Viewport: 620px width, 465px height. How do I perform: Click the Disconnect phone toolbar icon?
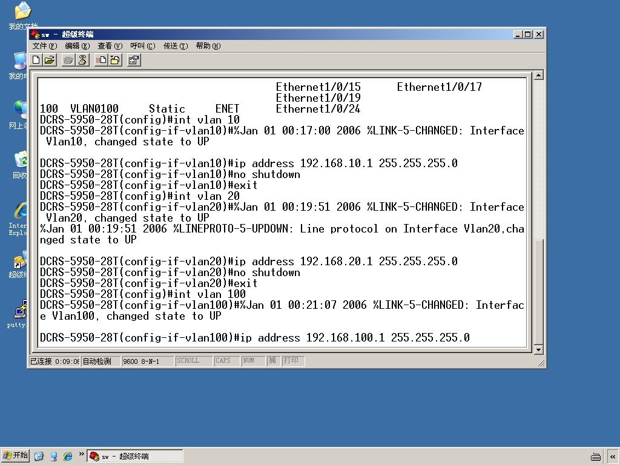tap(82, 60)
